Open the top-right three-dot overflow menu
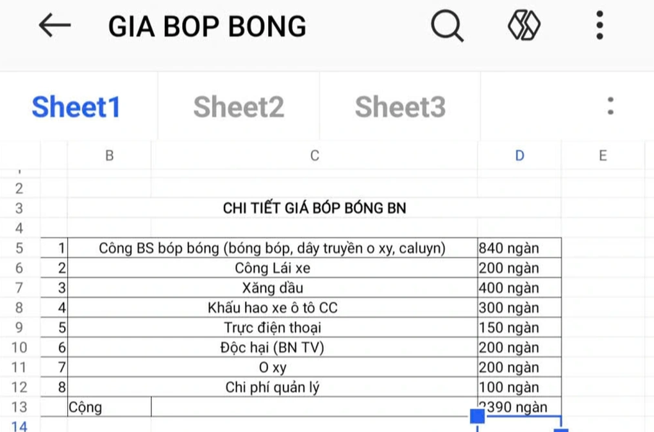The image size is (654, 432). (599, 26)
